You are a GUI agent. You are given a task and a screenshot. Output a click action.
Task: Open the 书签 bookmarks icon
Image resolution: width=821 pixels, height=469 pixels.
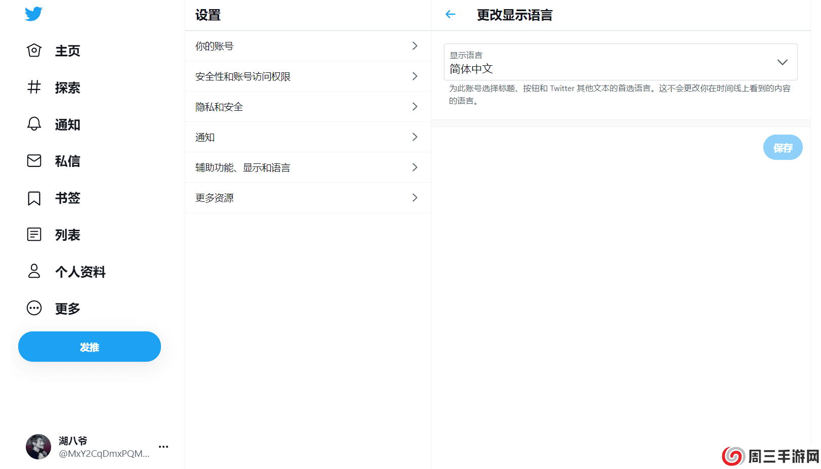click(x=33, y=198)
